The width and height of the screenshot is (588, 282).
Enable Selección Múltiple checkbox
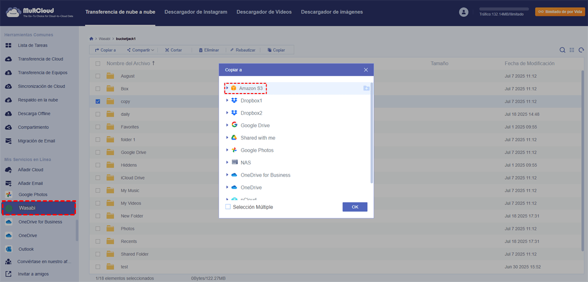point(228,207)
